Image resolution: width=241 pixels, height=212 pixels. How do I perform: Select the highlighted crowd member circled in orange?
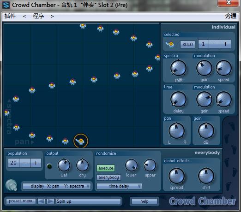[81, 141]
